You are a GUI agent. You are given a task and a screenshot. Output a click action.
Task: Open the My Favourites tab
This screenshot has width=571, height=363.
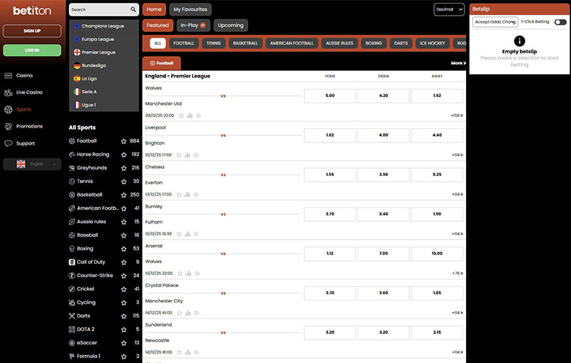(190, 9)
